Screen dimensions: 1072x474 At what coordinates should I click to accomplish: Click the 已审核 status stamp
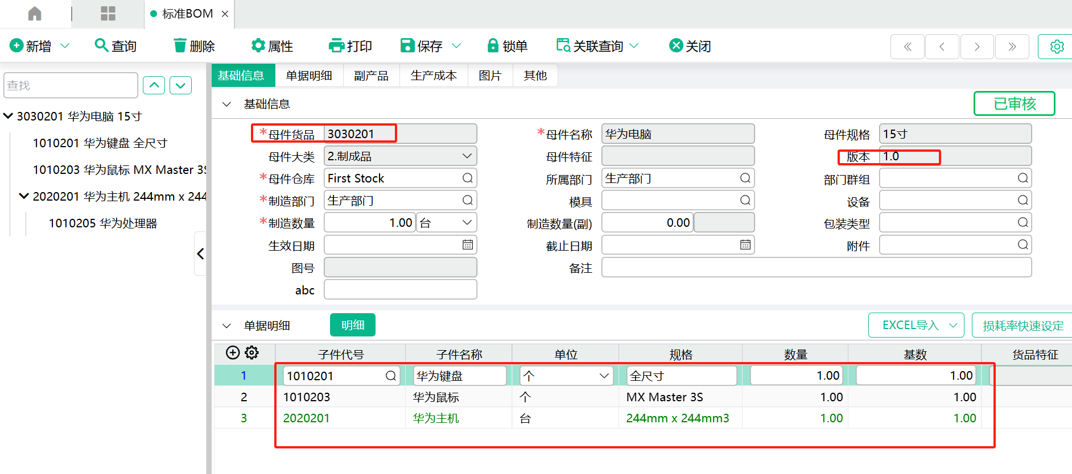point(1015,103)
